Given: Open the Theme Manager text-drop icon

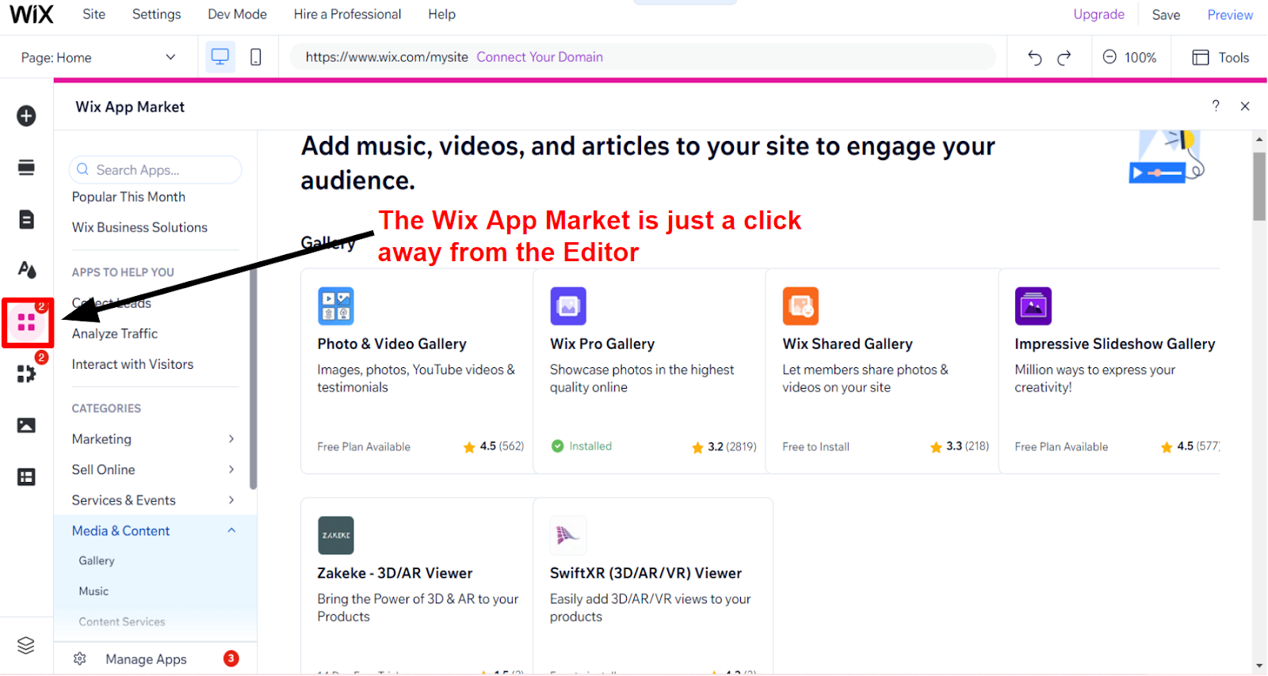Looking at the screenshot, I should tap(26, 270).
